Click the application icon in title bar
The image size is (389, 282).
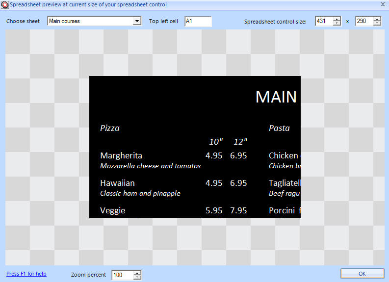click(4, 5)
